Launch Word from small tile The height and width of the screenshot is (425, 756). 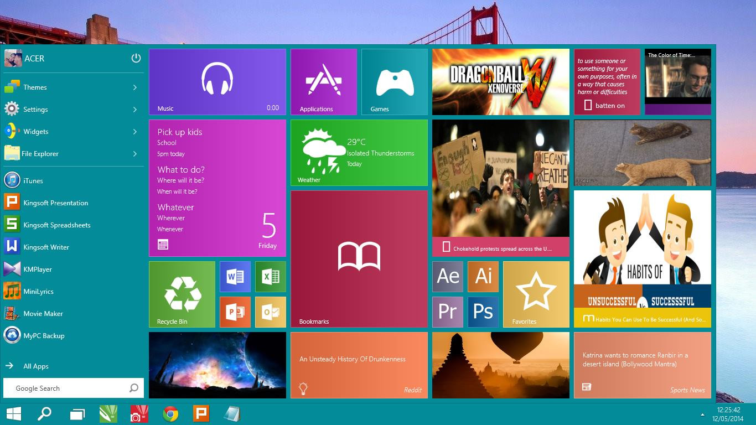(x=235, y=277)
